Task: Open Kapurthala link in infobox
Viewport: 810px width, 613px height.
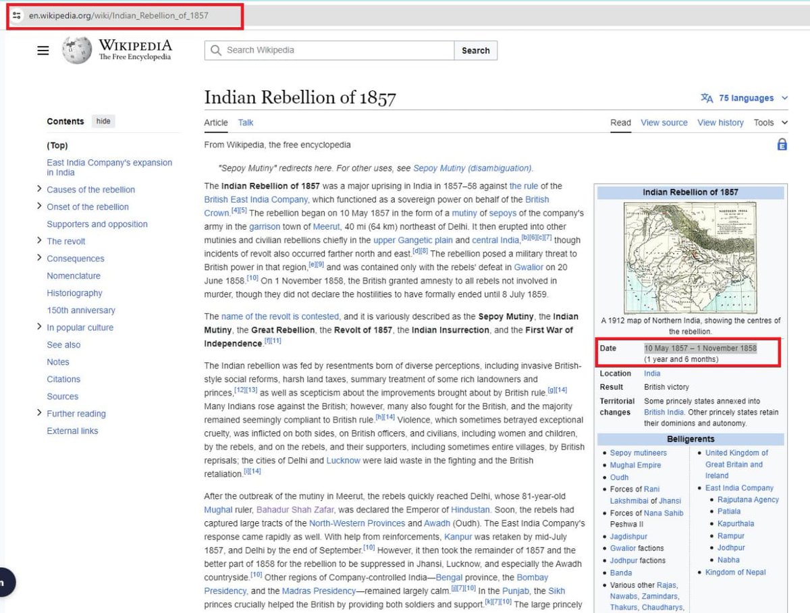Action: click(736, 524)
